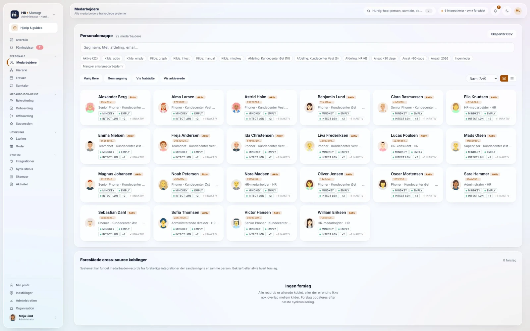530x331 pixels.
Task: Open the ML user avatar menu
Action: pyautogui.click(x=518, y=11)
